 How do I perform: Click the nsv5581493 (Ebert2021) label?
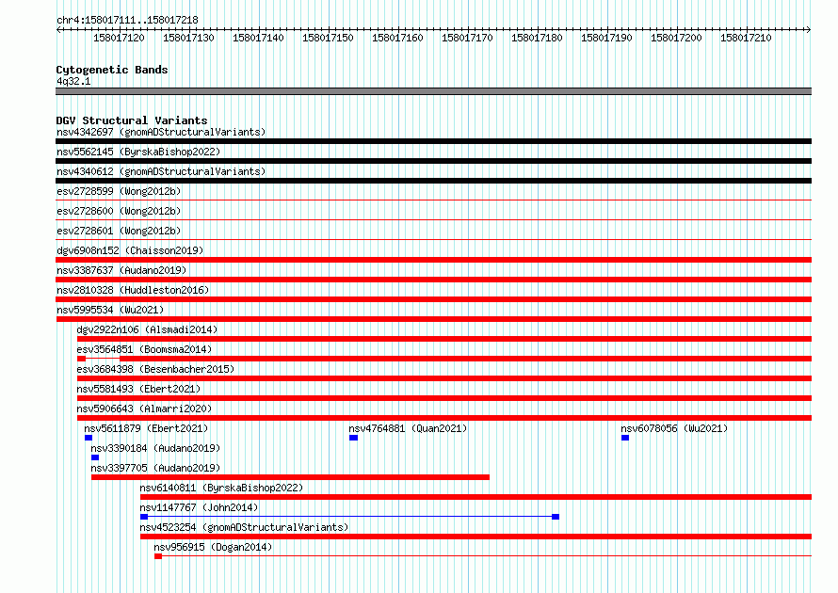point(138,389)
